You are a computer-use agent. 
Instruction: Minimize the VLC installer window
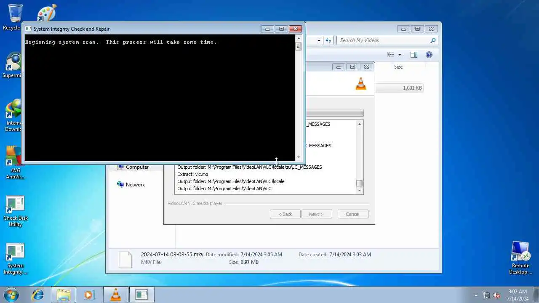[339, 67]
